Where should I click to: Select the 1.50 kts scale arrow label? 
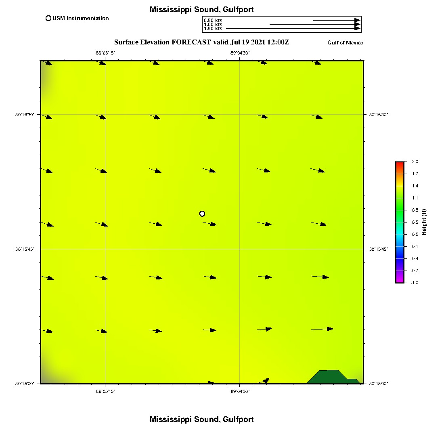pyautogui.click(x=213, y=29)
